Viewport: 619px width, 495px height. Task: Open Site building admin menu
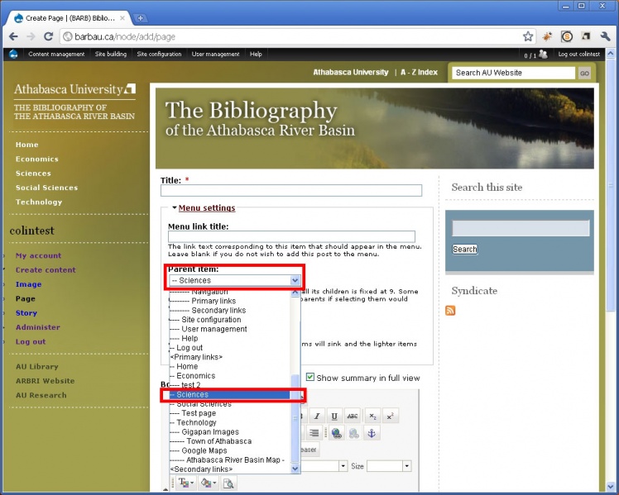(111, 54)
